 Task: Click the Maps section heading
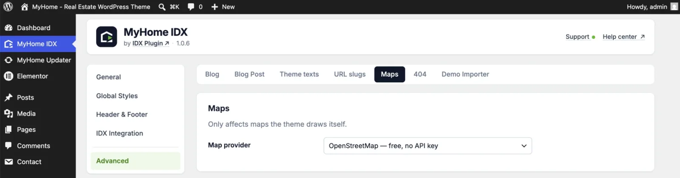click(218, 108)
